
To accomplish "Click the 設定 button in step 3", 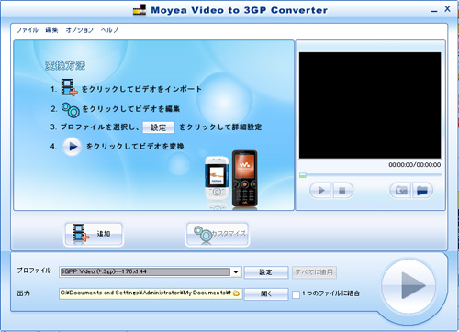I will [159, 127].
